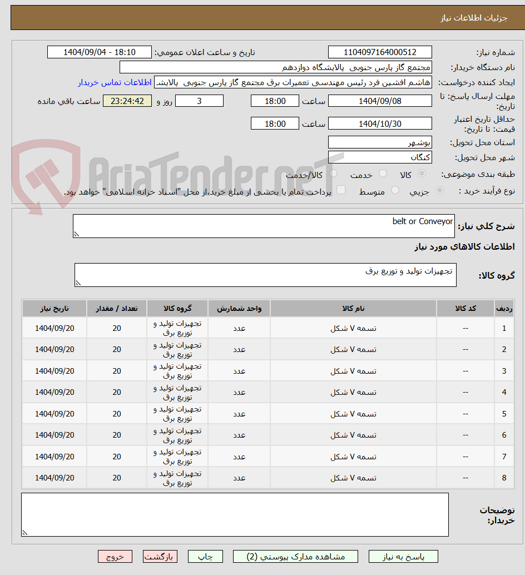Select the جزیی purchase type radio
This screenshot has width=525, height=575.
[x=439, y=190]
